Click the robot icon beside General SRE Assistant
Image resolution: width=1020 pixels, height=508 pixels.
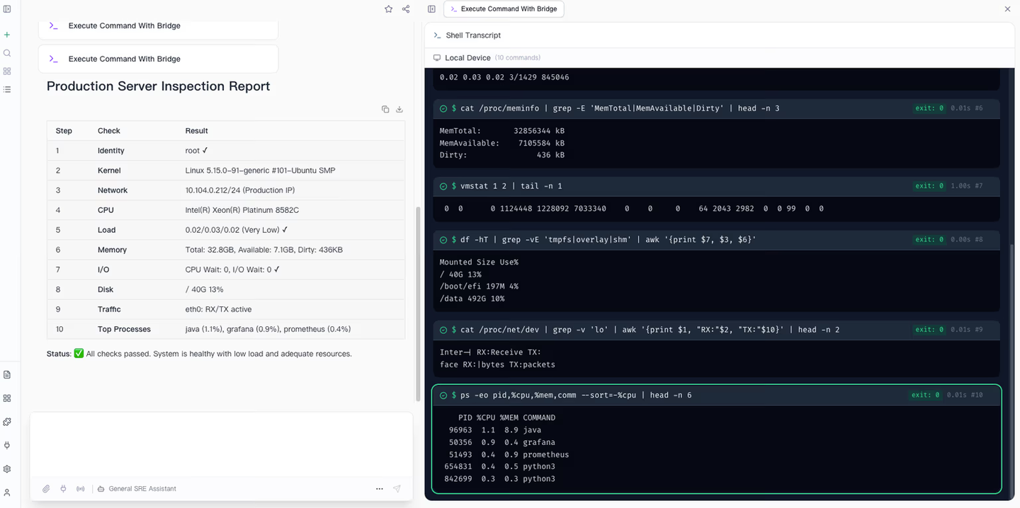pos(101,489)
